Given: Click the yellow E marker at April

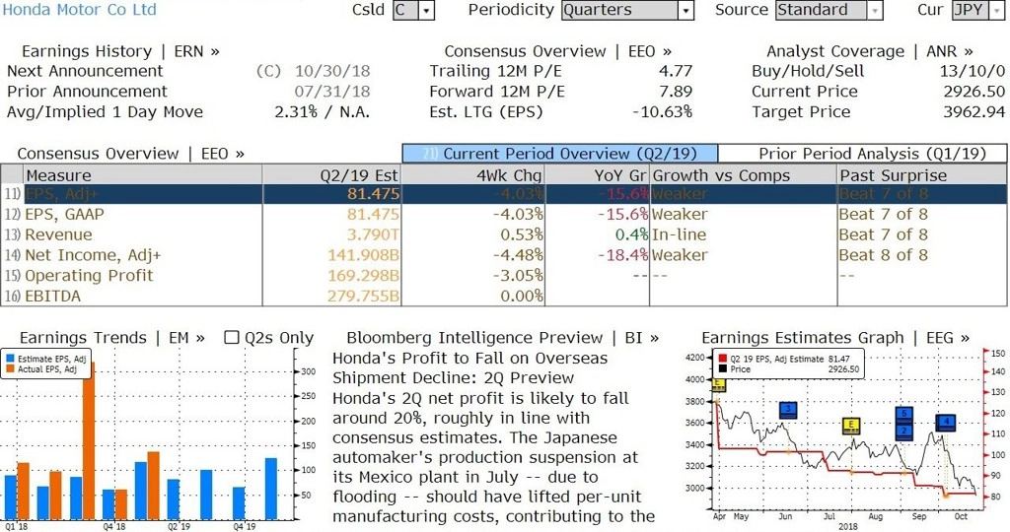Looking at the screenshot, I should click(x=717, y=384).
